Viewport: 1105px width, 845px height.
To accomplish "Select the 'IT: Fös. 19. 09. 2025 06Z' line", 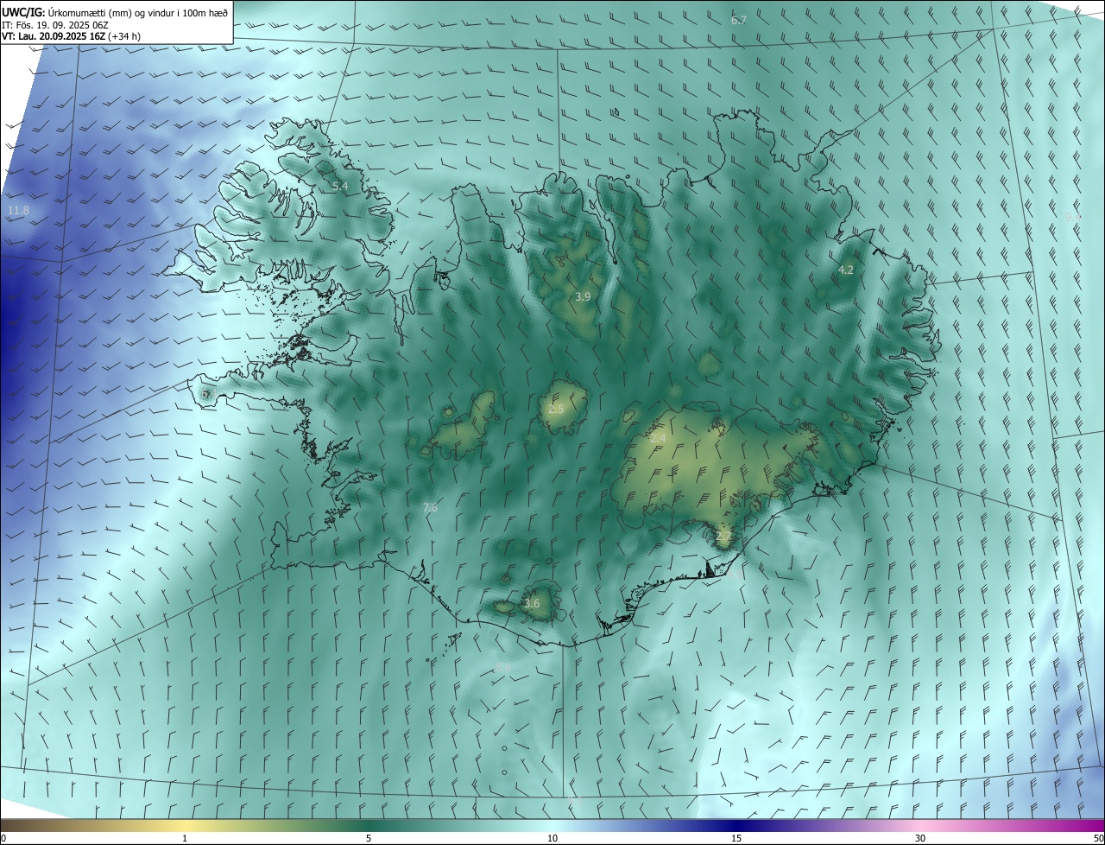I will coord(55,24).
